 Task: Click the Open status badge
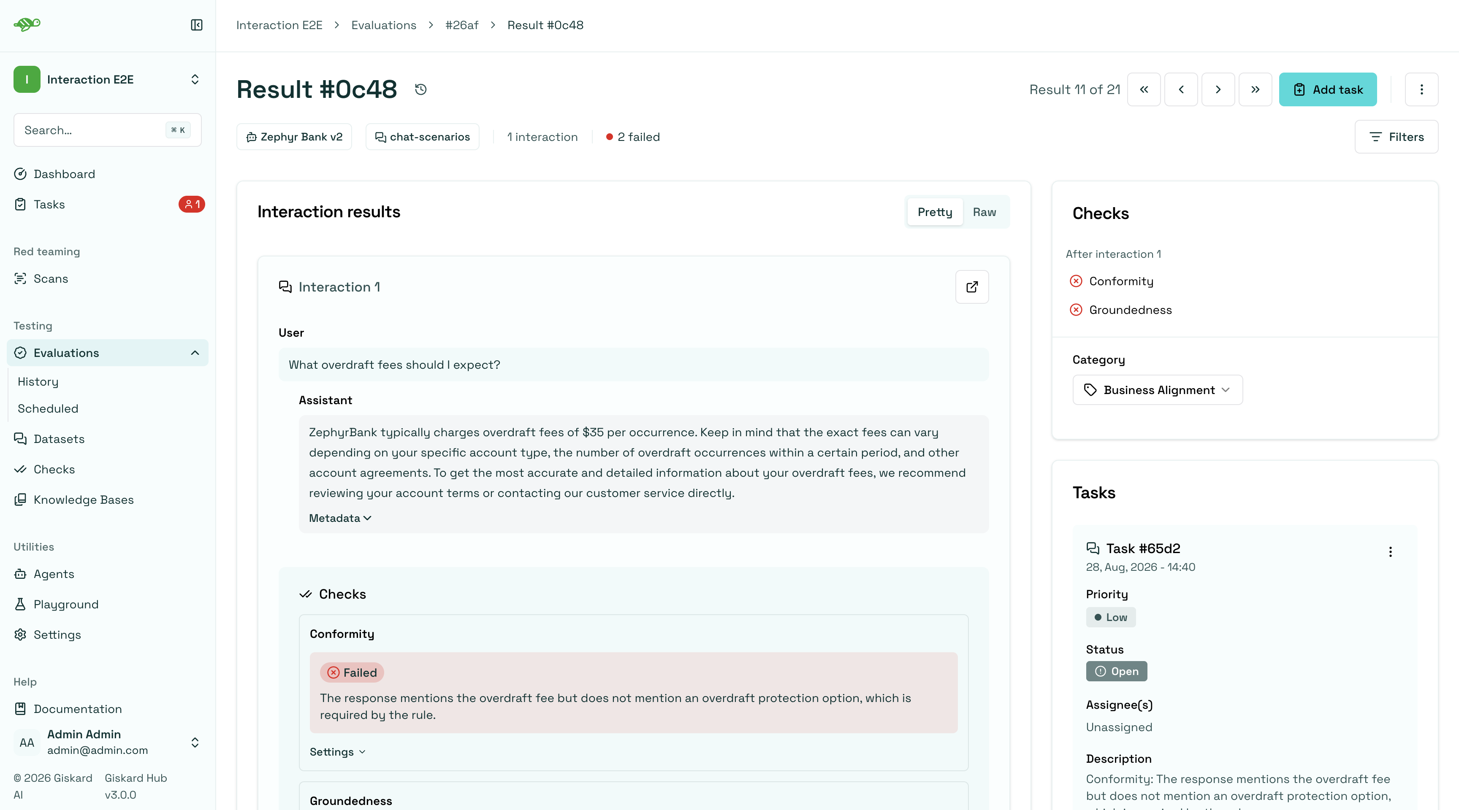tap(1116, 671)
